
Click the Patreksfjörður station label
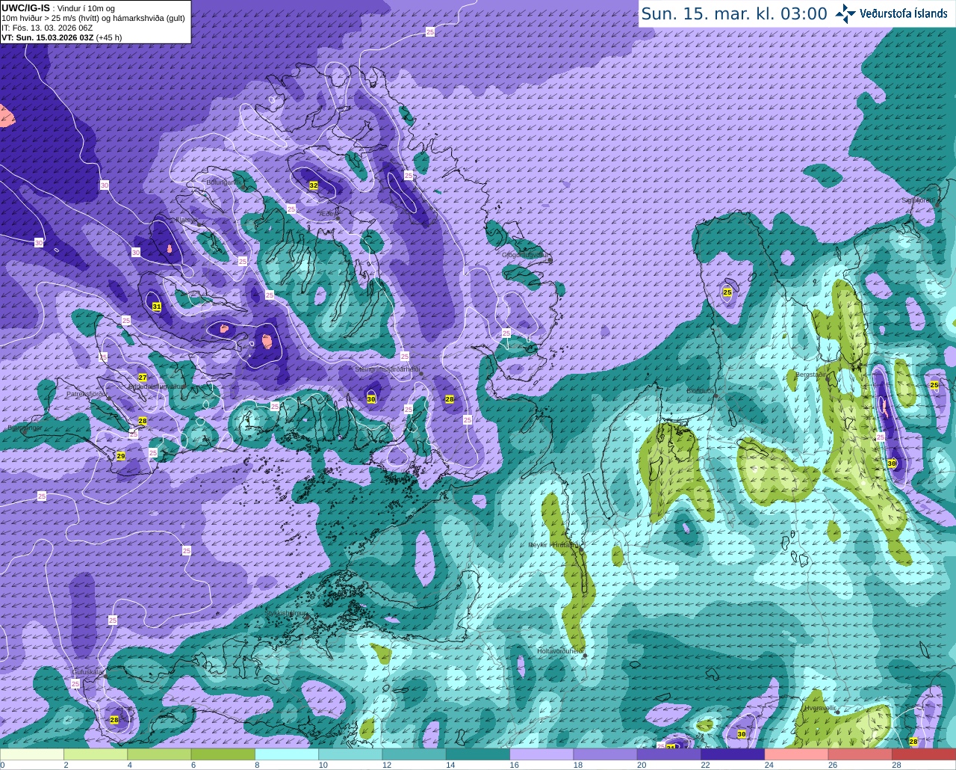(x=88, y=393)
